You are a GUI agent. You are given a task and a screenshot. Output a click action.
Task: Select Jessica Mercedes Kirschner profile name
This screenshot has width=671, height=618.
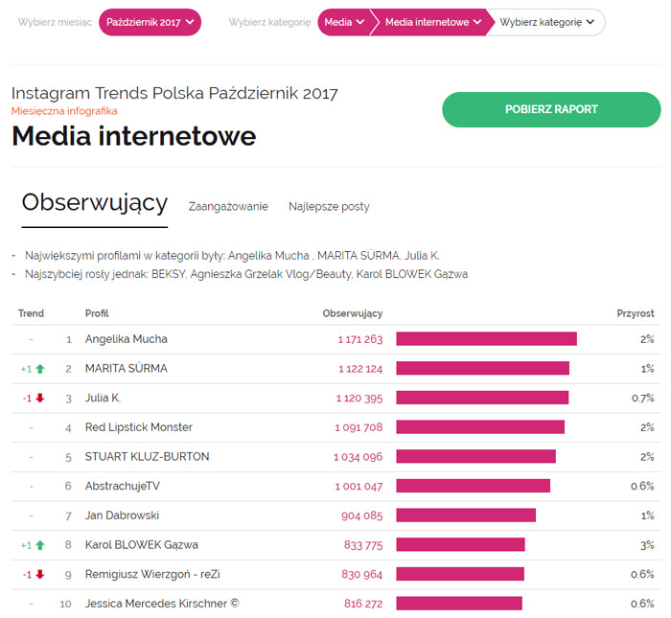coord(162,604)
